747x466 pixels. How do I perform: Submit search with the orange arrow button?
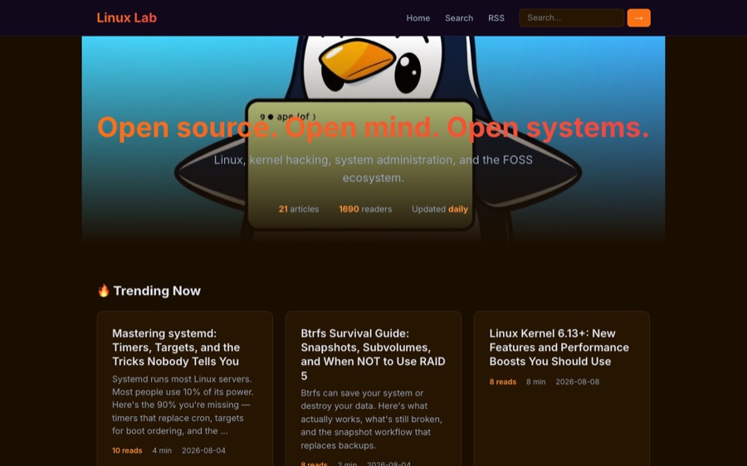tap(638, 17)
